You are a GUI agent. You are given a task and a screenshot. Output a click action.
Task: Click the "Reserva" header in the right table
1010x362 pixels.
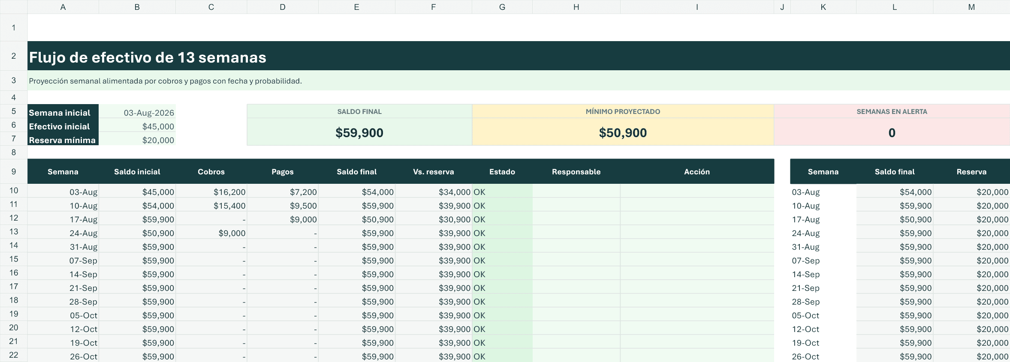pos(971,172)
